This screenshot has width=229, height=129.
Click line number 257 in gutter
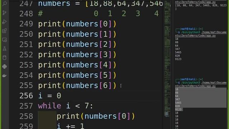(x=26, y=106)
